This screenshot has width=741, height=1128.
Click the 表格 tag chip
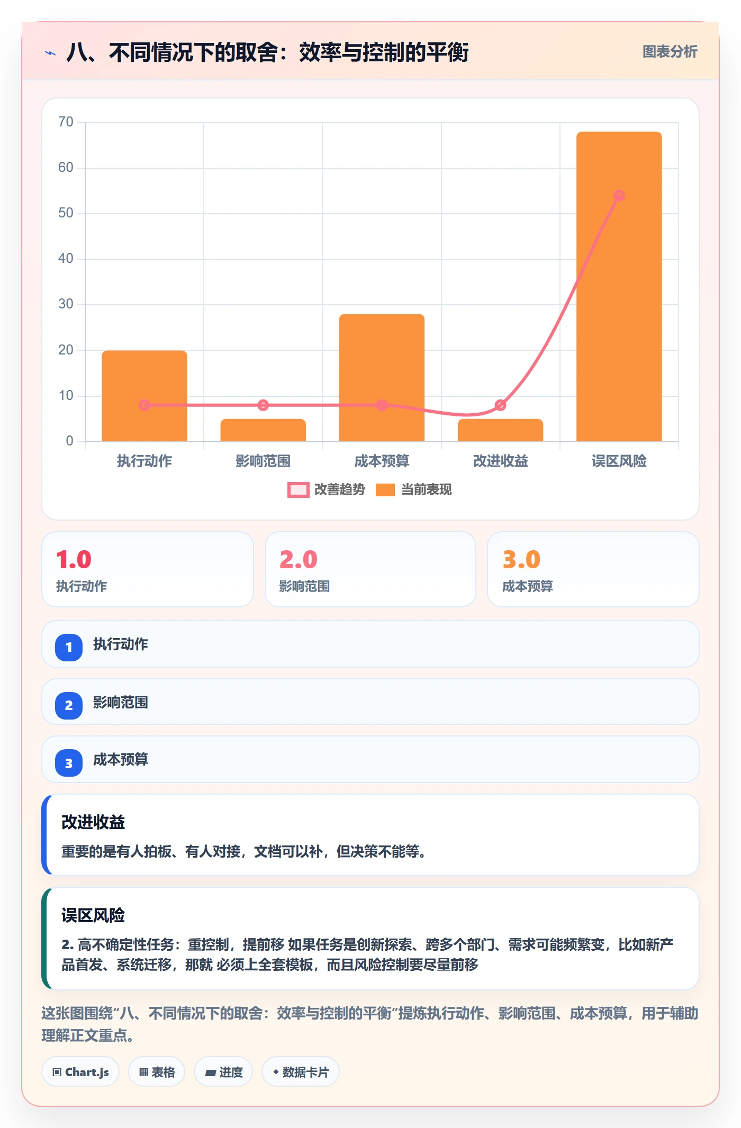click(157, 1072)
